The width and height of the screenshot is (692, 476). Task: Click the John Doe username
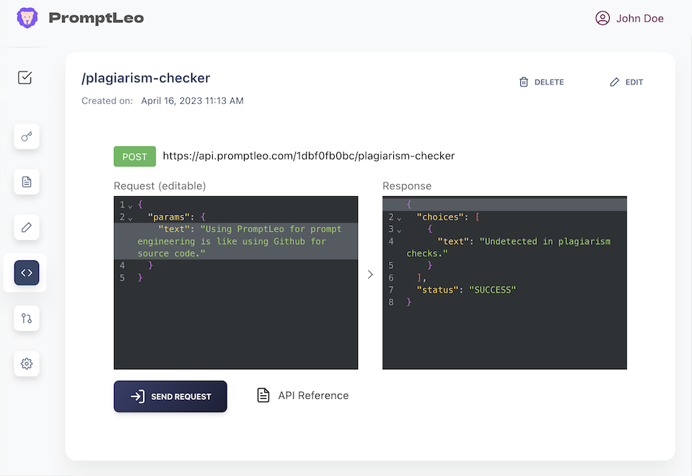pyautogui.click(x=639, y=19)
